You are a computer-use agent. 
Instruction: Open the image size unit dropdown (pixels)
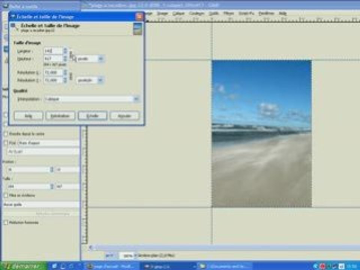(x=90, y=59)
